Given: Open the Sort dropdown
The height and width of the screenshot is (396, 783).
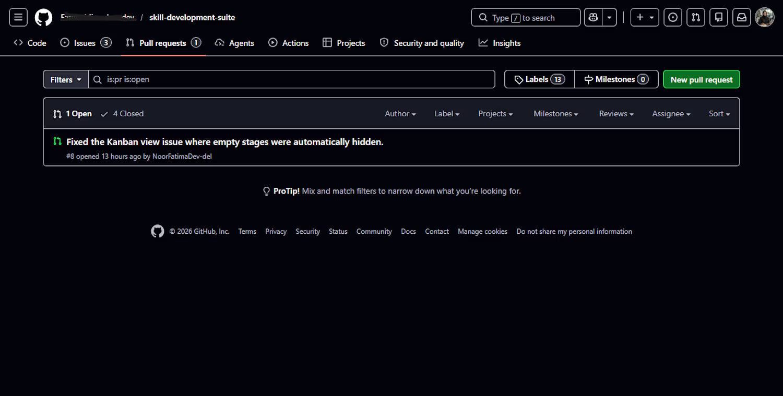Looking at the screenshot, I should (719, 114).
